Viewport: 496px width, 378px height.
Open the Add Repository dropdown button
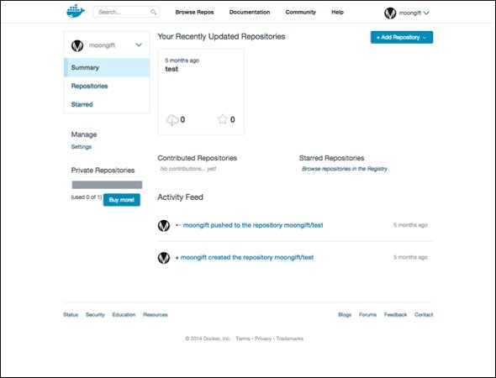pos(402,37)
